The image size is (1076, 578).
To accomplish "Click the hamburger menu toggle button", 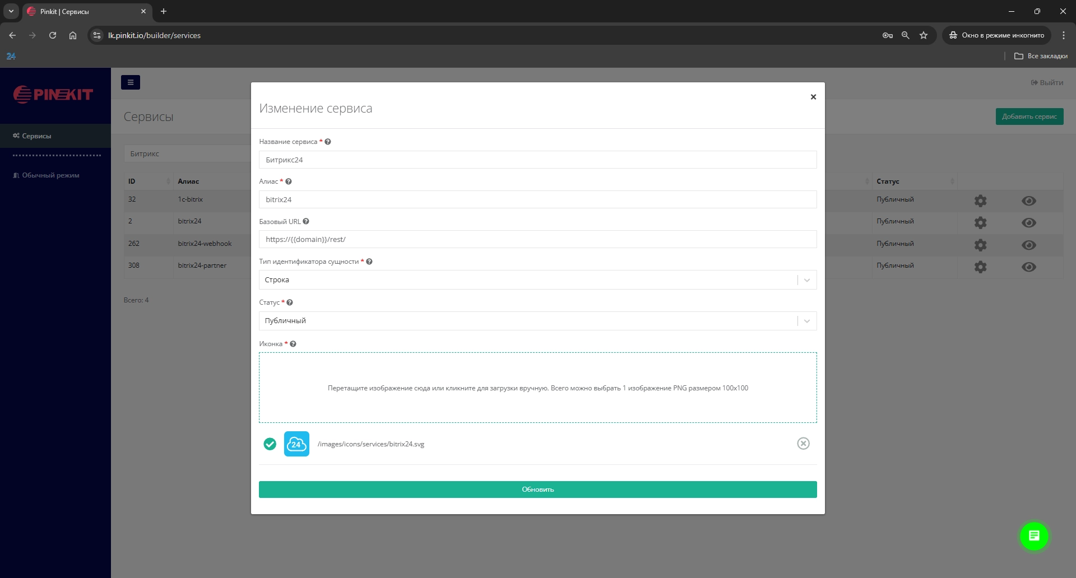I will click(x=131, y=82).
